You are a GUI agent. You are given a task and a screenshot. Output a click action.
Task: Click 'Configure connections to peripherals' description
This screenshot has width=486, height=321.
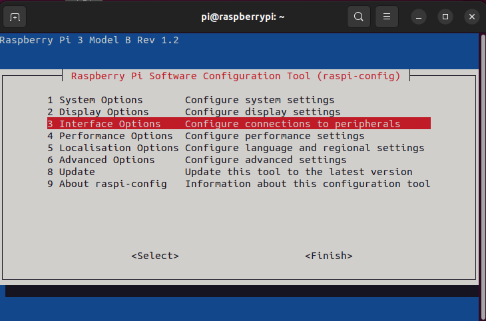(292, 124)
